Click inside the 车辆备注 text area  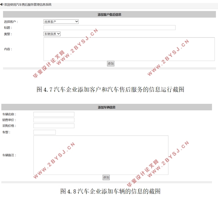[101, 155]
